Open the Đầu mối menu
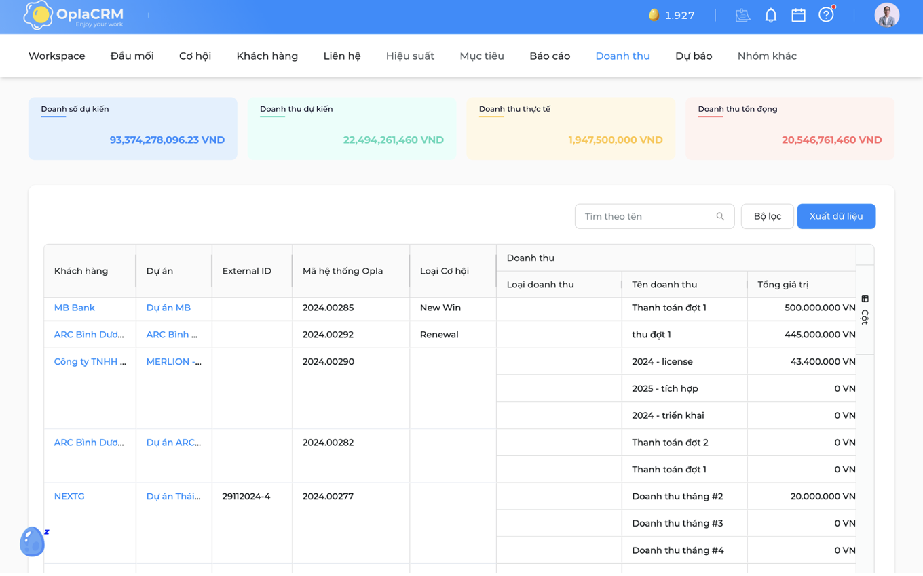Screen dimensions: 923x576 (x=132, y=56)
